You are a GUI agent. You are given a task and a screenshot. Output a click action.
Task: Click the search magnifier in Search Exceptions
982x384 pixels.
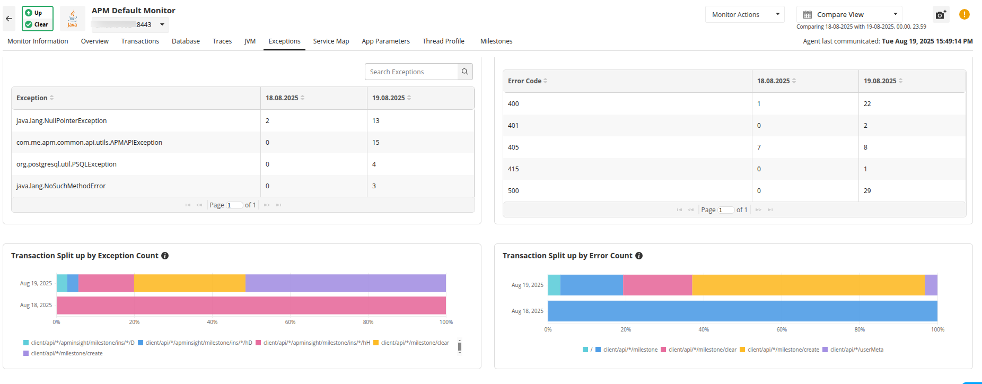coord(465,72)
